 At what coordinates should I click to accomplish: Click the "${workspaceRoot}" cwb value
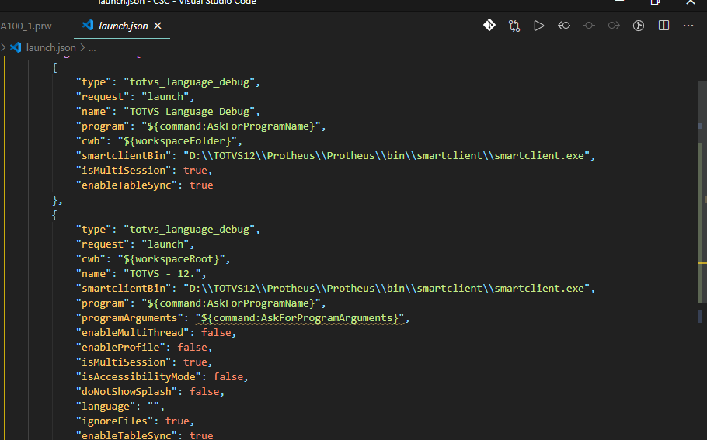pos(172,259)
